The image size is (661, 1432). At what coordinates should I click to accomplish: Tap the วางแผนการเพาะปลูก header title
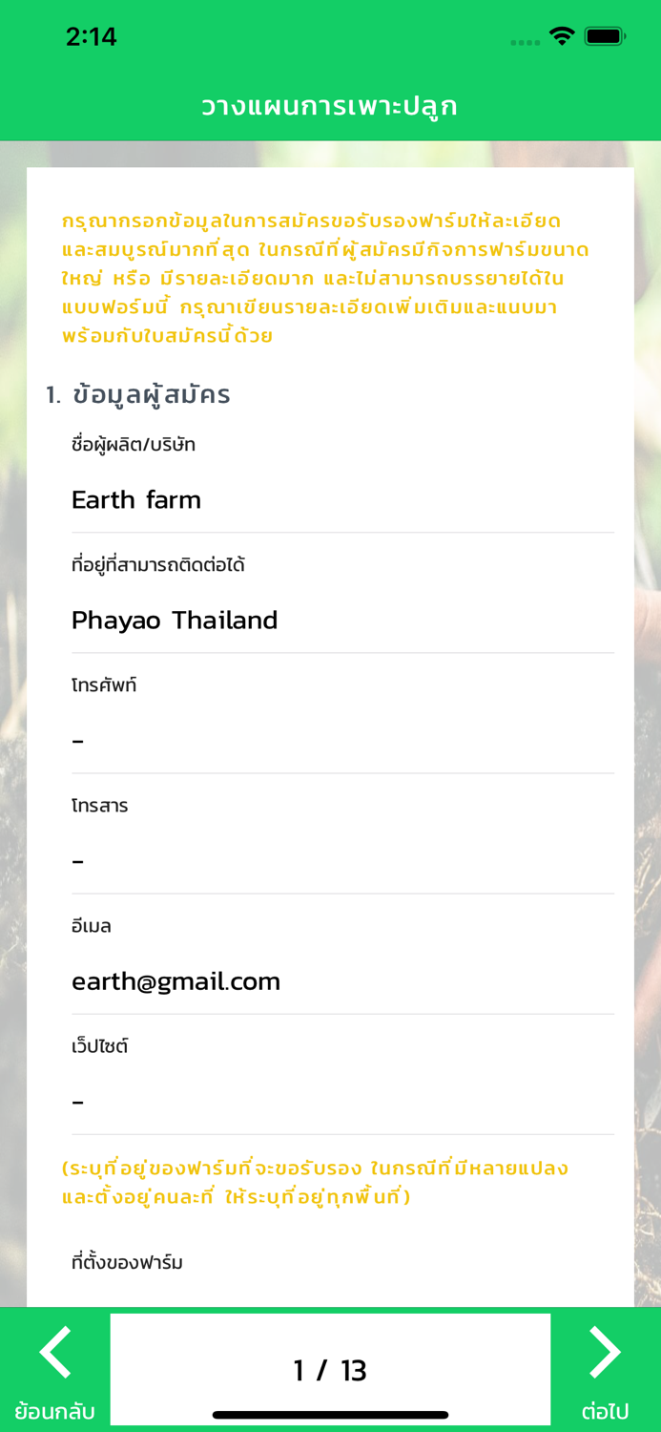(x=330, y=106)
